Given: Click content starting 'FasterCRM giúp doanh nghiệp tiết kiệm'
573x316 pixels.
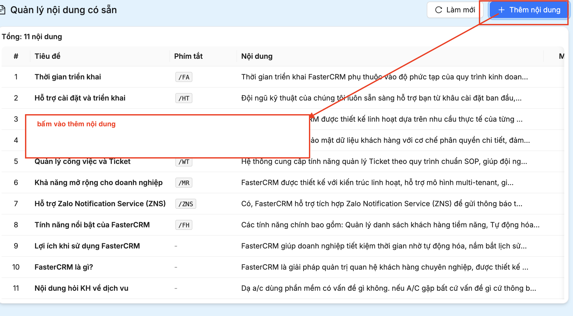Looking at the screenshot, I should pyautogui.click(x=384, y=246).
